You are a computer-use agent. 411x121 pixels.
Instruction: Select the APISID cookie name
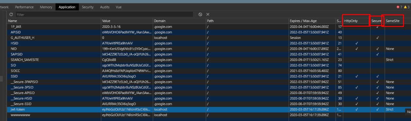[x=16, y=32]
